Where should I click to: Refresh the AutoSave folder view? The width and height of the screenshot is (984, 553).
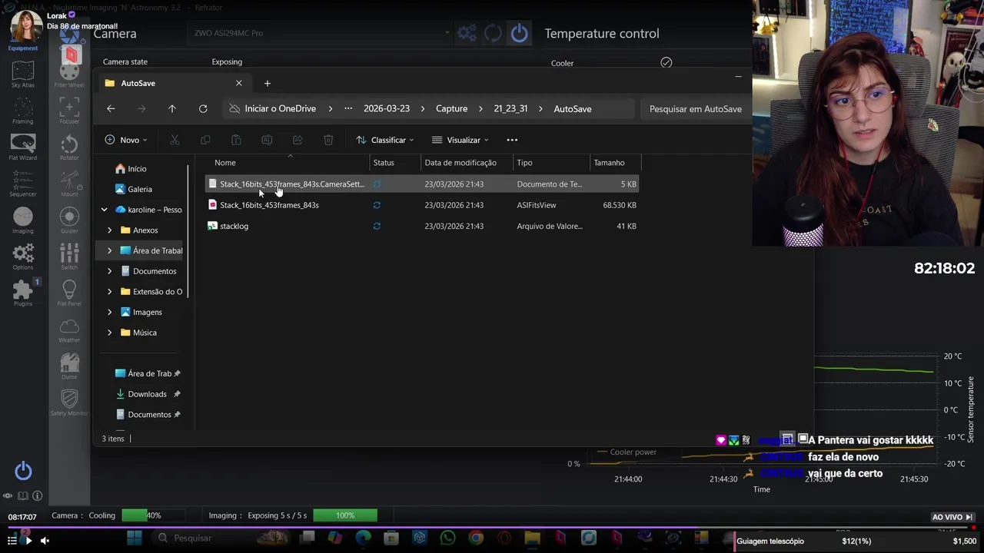pos(203,109)
